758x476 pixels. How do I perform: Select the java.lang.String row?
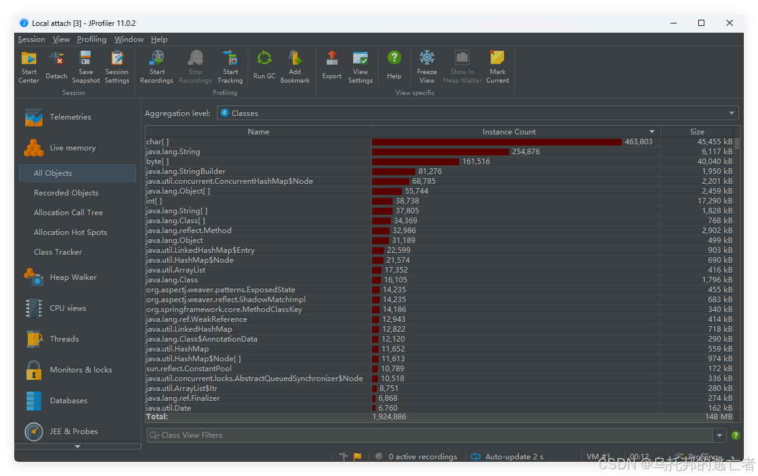[x=439, y=152]
